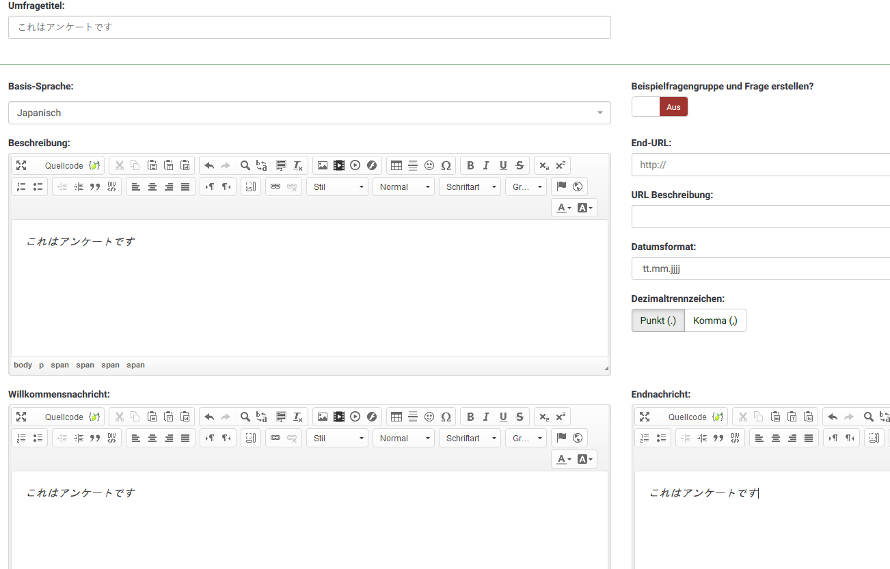Click the End-URL input field
890x569 pixels.
(x=760, y=165)
